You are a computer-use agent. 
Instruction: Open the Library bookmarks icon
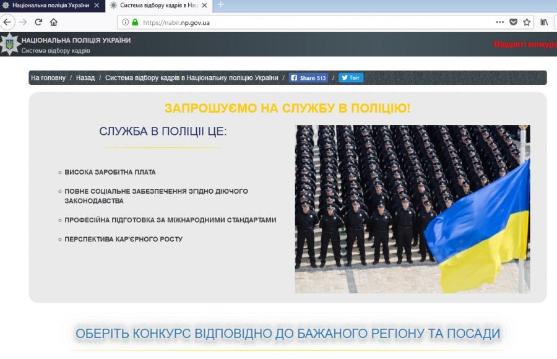pyautogui.click(x=545, y=22)
